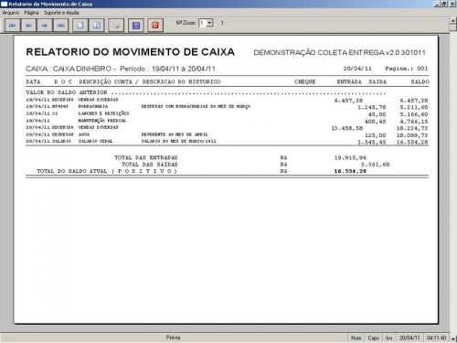
Task: Click the bold saldo atual 16.554,28
Action: click(350, 171)
